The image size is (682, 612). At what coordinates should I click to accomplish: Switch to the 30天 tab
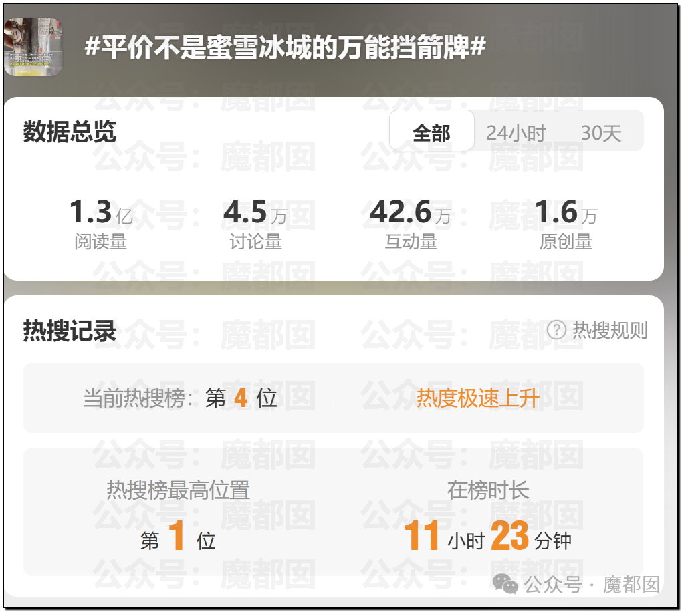point(601,133)
